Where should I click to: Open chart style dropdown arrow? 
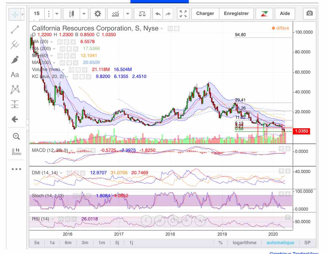84,14
